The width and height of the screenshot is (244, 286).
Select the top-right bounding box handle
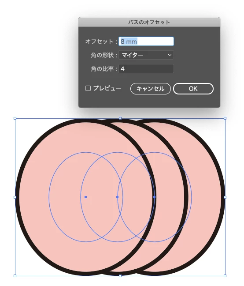pos(225,118)
